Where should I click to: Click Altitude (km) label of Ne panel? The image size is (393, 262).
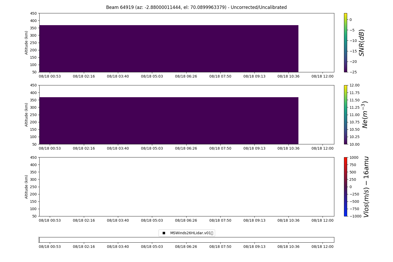tap(26, 114)
